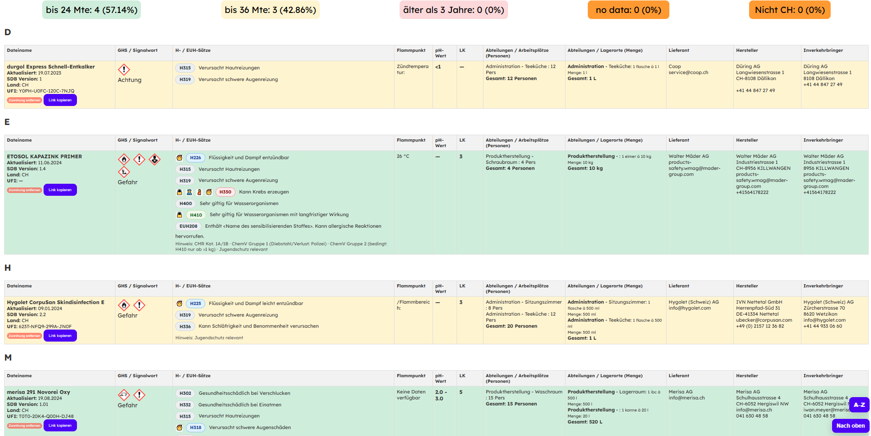
Task: Click phone number '+49 (0) 2157 12 36 82'
Action: 760,326
